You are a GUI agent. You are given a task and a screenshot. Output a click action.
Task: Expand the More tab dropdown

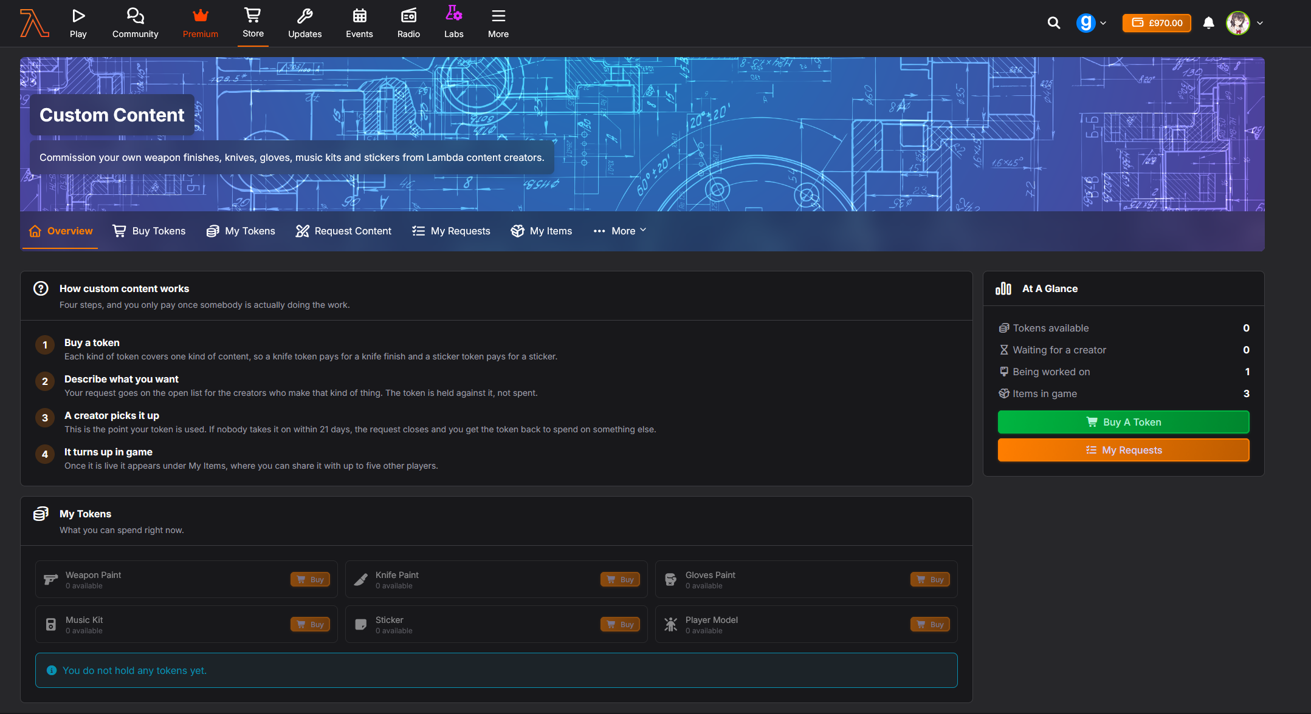coord(620,231)
